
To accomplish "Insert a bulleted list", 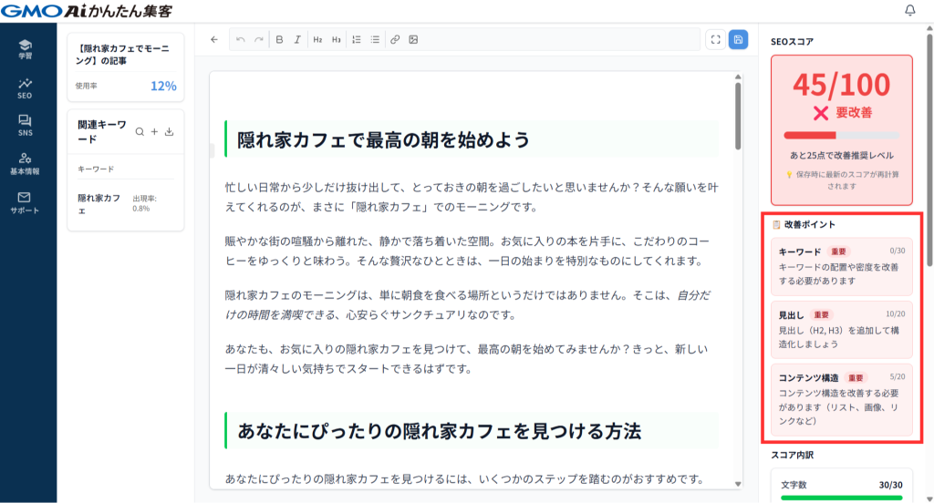I will (375, 40).
